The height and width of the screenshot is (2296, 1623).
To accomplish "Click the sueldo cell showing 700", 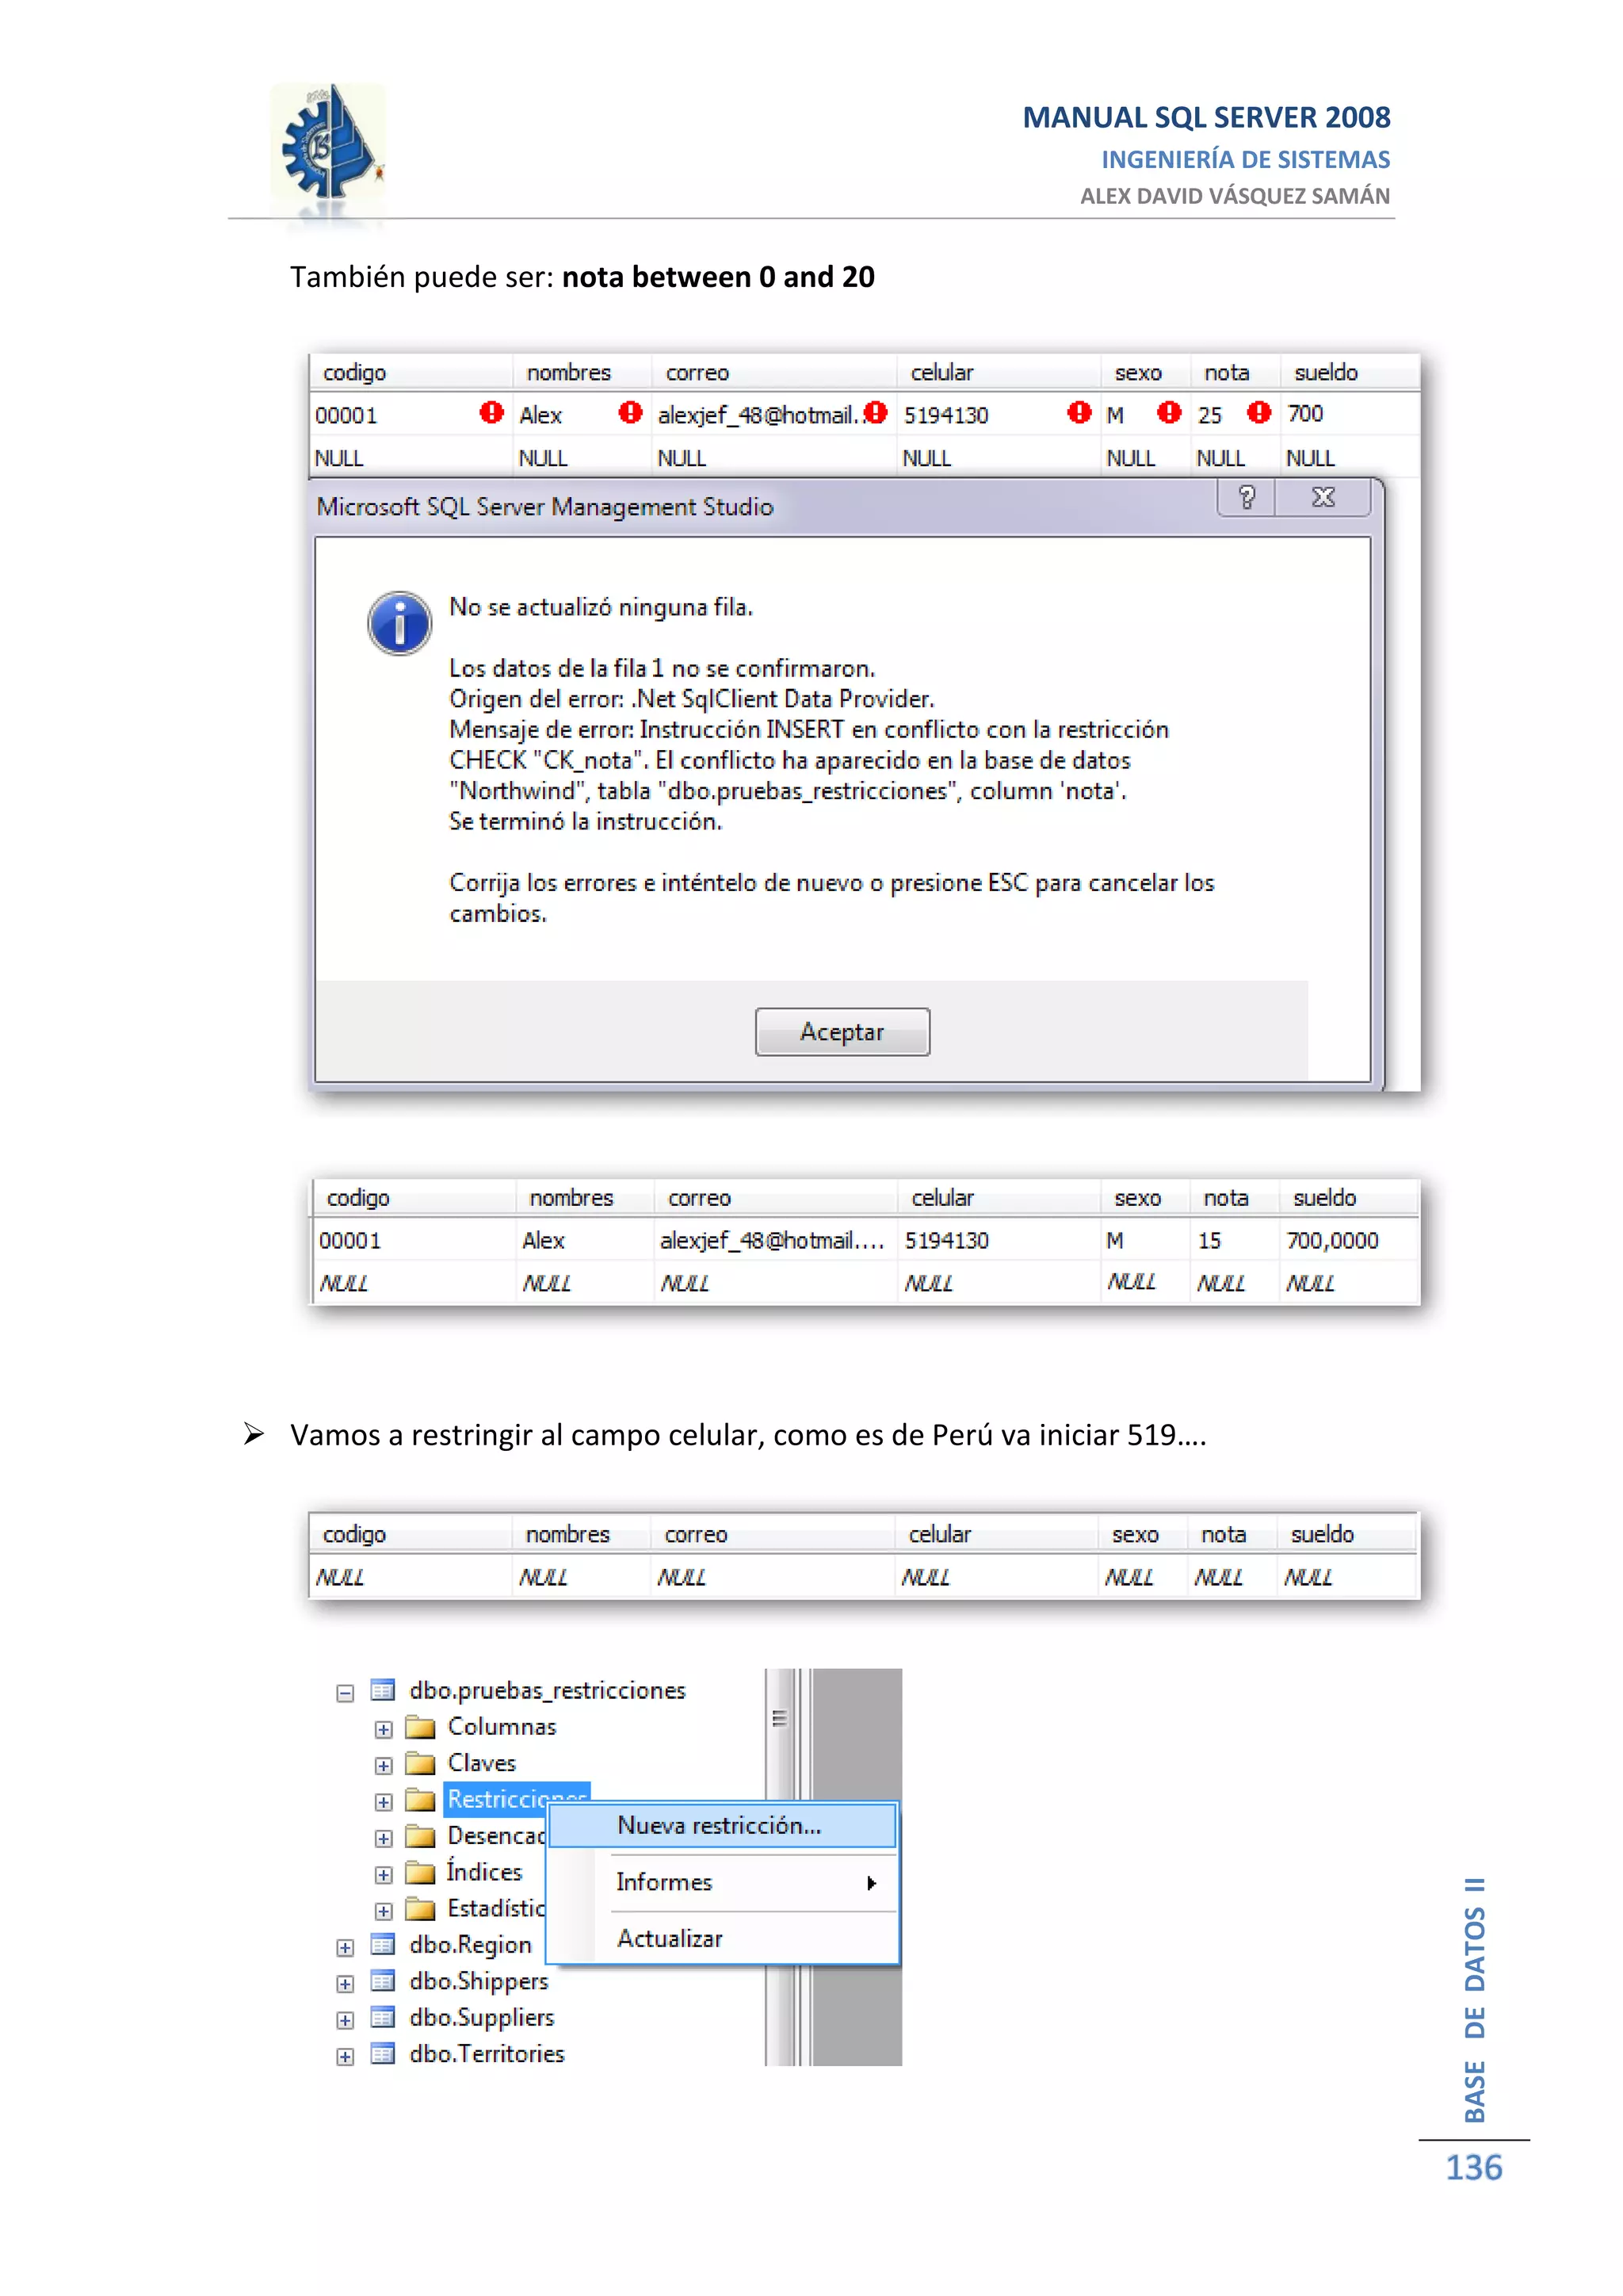I will (x=1350, y=414).
